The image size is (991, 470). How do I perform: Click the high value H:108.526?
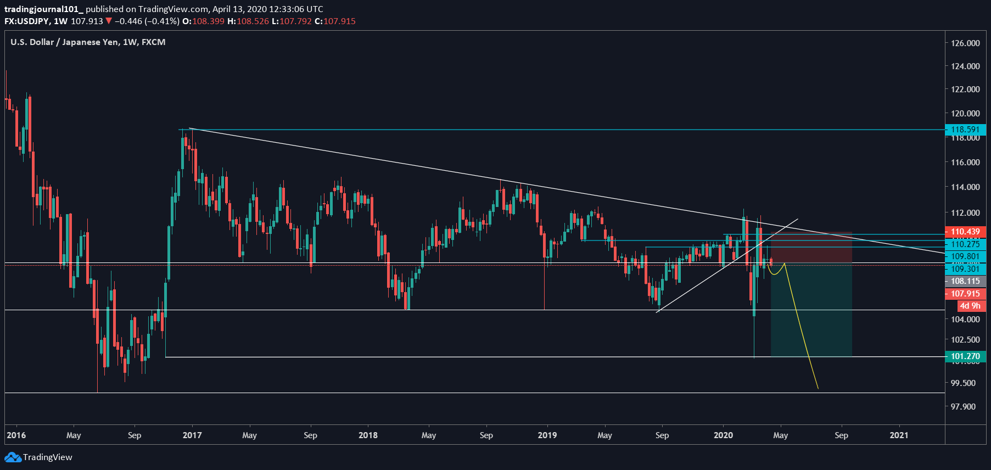tap(248, 21)
